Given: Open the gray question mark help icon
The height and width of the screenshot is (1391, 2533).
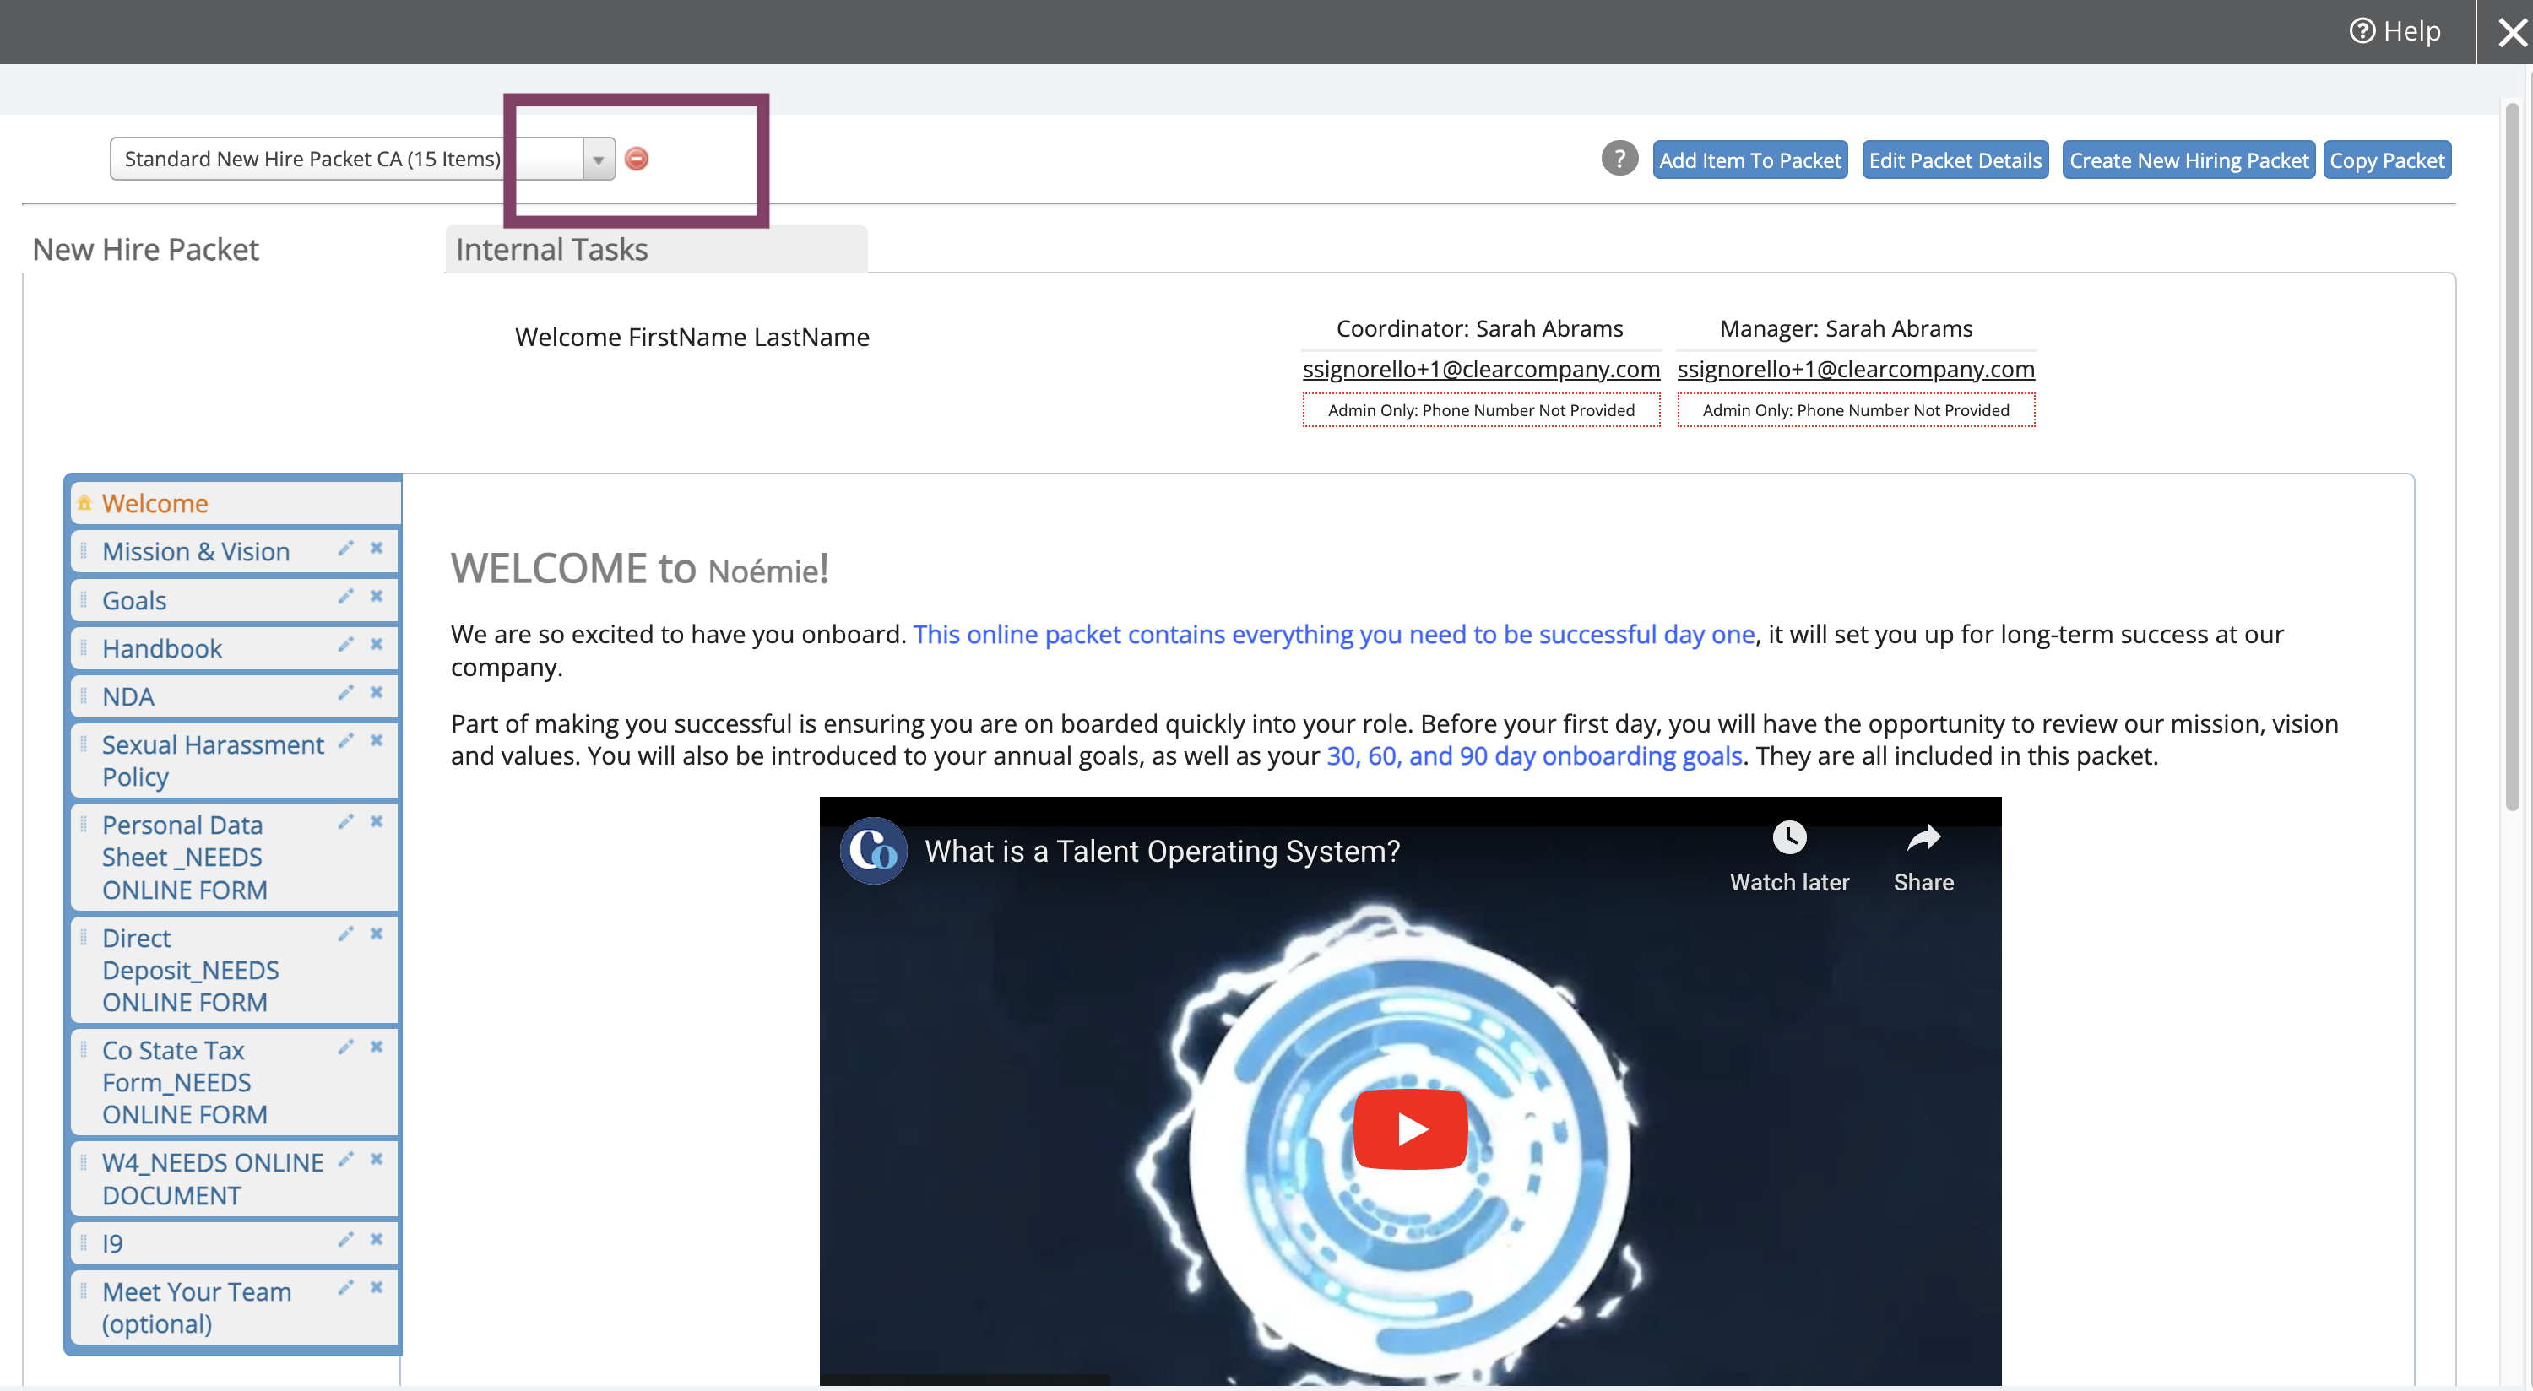Looking at the screenshot, I should [x=1619, y=159].
